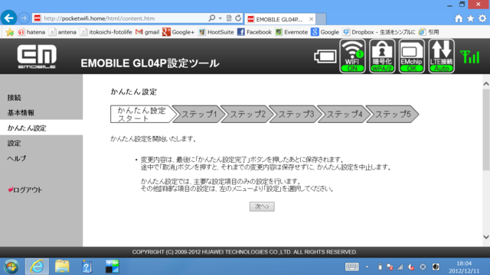The height and width of the screenshot is (275, 490).
Task: Click page scrollbar down arrow
Action: tap(486, 237)
